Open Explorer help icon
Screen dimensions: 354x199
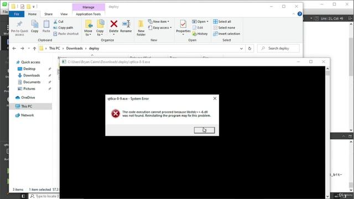pyautogui.click(x=300, y=14)
